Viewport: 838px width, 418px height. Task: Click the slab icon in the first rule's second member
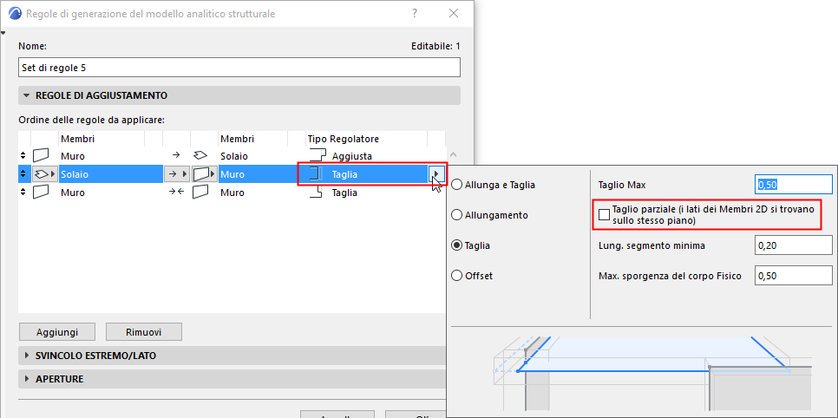pos(200,156)
